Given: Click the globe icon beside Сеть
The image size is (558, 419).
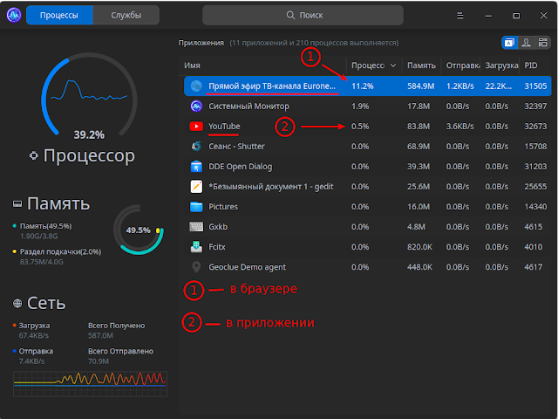Looking at the screenshot, I should [17, 303].
